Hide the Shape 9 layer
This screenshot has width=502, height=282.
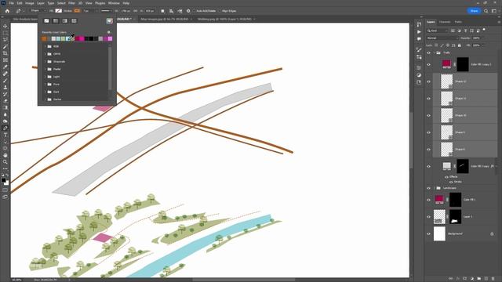[429, 132]
